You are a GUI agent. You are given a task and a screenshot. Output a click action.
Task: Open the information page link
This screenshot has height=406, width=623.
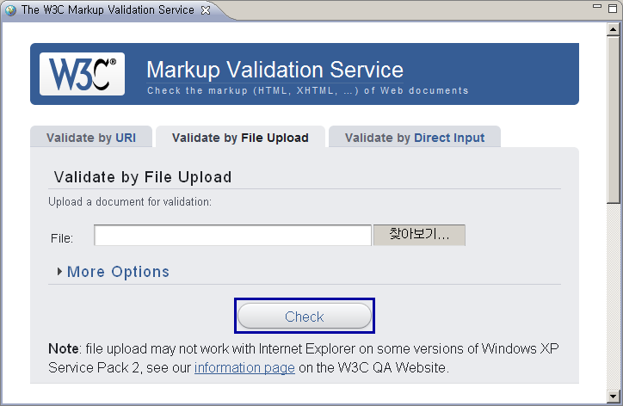244,368
